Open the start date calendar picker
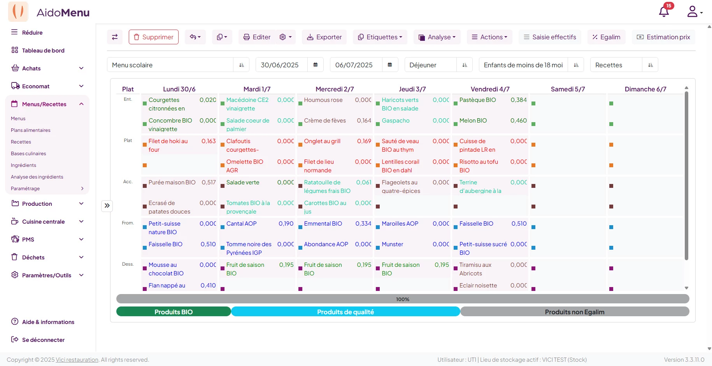The width and height of the screenshot is (712, 366). 316,65
